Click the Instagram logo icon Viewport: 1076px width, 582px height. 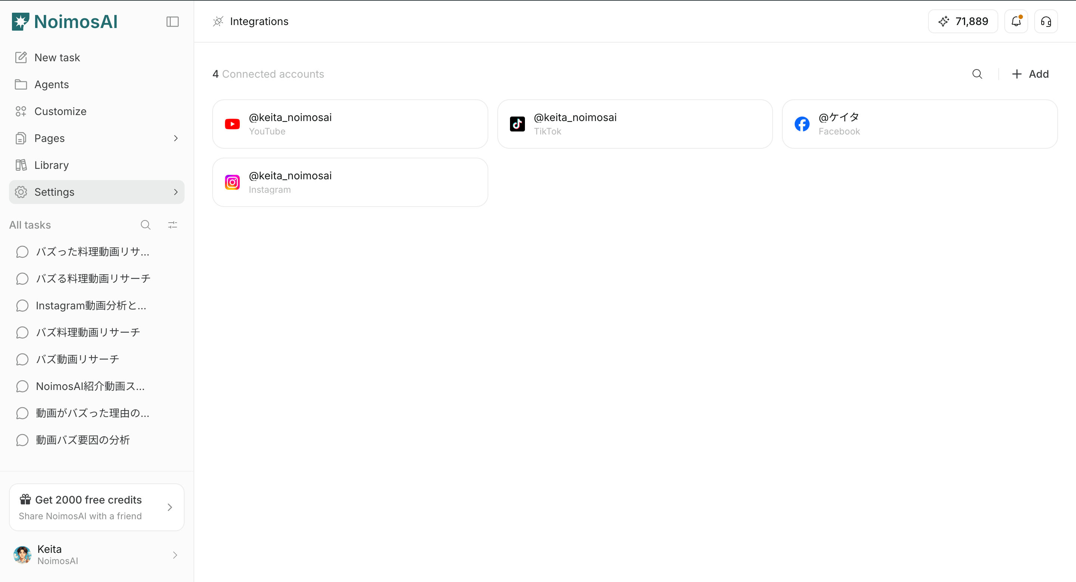click(232, 182)
